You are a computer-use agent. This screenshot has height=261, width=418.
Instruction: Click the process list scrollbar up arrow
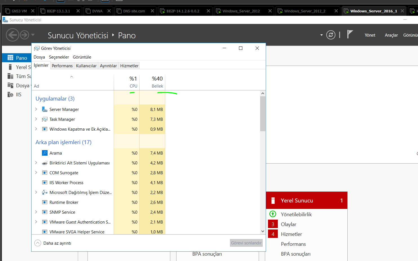263,93
